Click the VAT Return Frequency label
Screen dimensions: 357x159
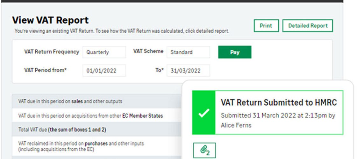(x=52, y=52)
